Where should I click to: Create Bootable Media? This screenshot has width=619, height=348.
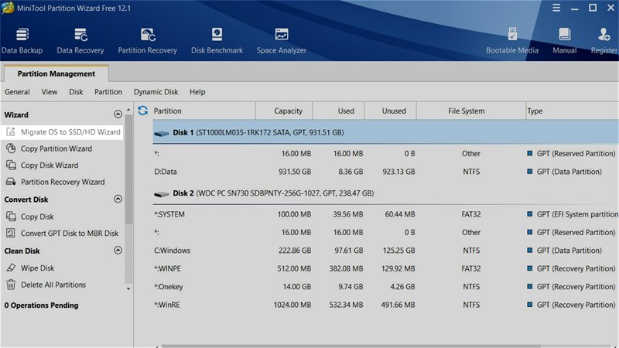click(x=512, y=41)
